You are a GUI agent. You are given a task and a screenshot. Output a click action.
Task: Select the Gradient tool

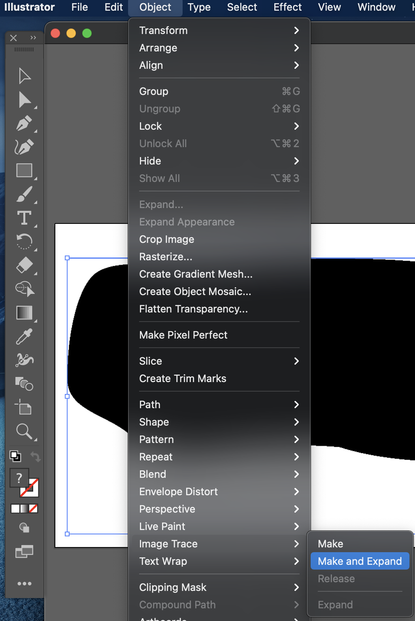[x=24, y=312]
